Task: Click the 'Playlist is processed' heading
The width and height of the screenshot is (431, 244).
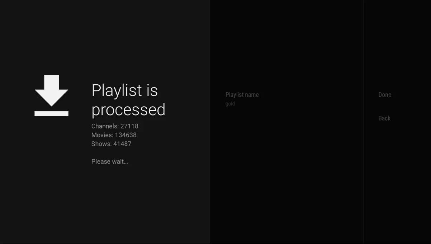Action: (128, 100)
